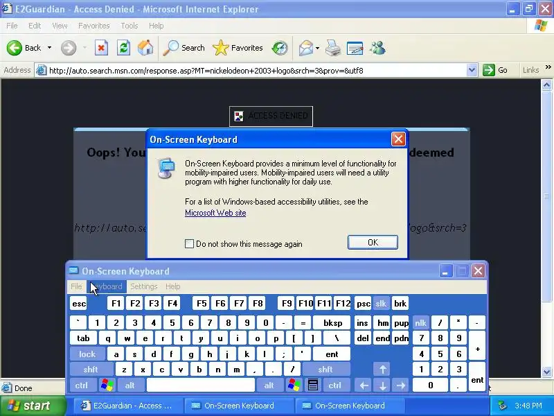554x416 pixels.
Task: Close the On-Screen Keyboard message dialog
Action: [398, 139]
